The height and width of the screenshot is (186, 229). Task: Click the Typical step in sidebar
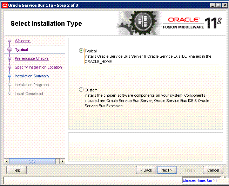(22, 50)
